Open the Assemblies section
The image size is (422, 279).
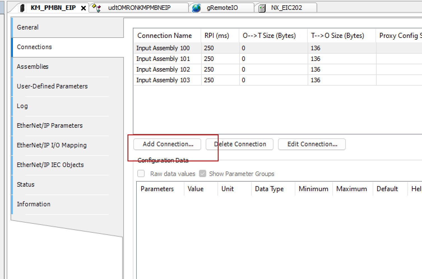pos(33,67)
